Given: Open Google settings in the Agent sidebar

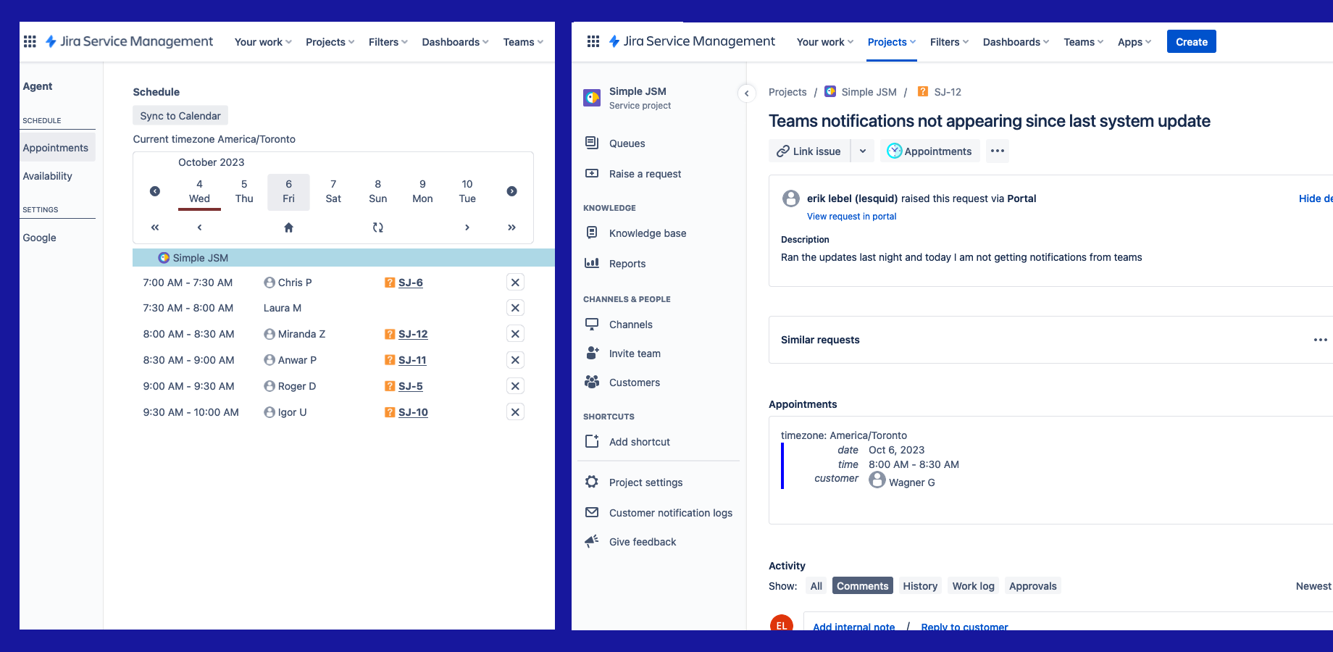Looking at the screenshot, I should (x=40, y=238).
